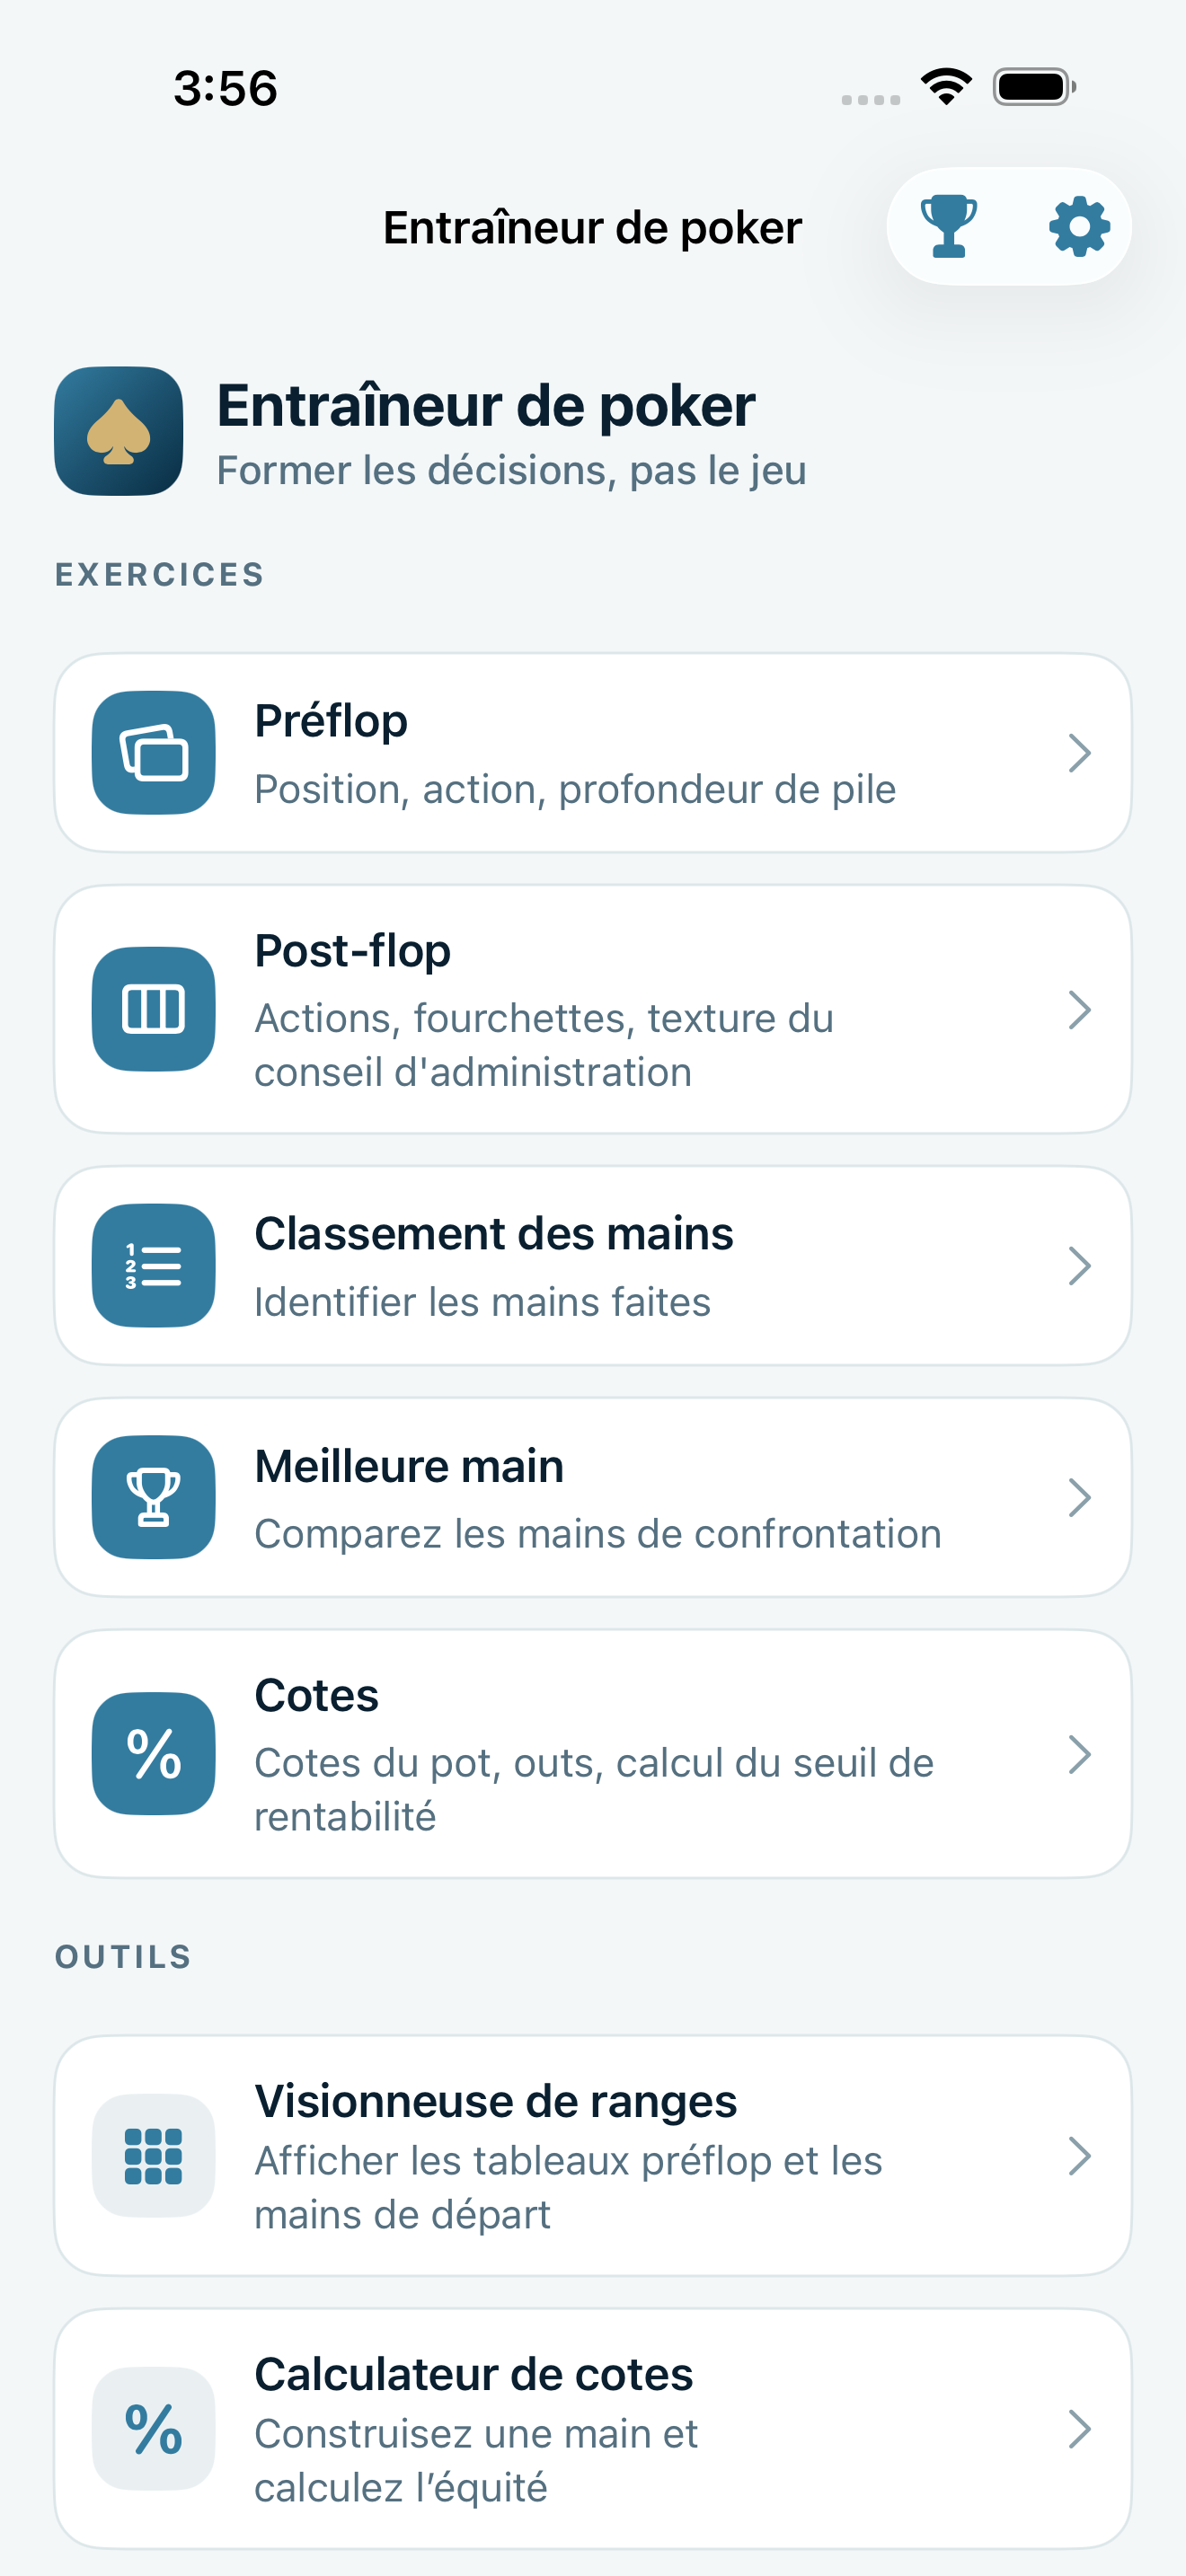Viewport: 1186px width, 2576px height.
Task: Expand Post-flop using its chevron arrow
Action: pyautogui.click(x=1079, y=1009)
